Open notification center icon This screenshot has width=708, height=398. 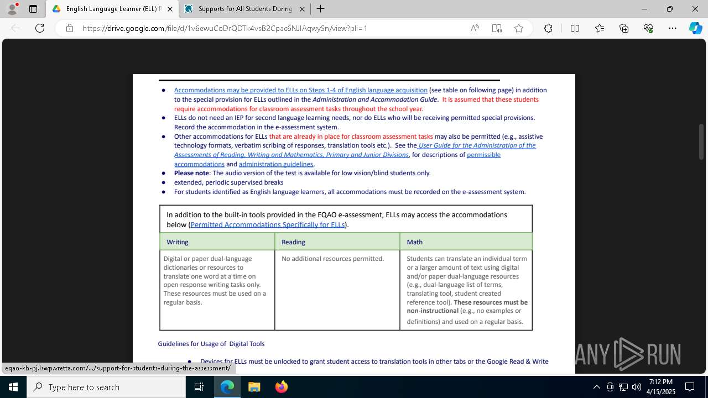690,387
